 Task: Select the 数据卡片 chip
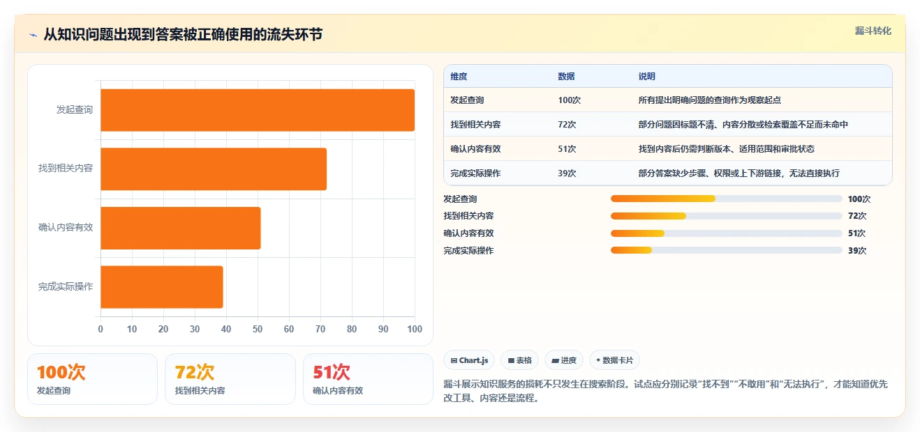click(614, 360)
